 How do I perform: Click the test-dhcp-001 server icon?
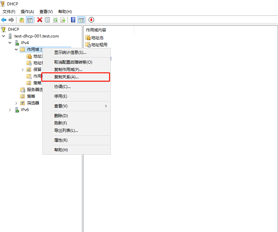tap(10, 36)
